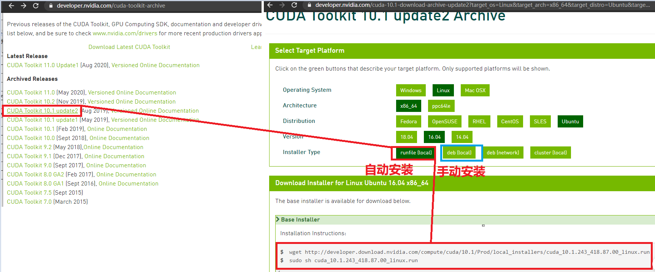Focus the left window URL address field

click(153, 6)
